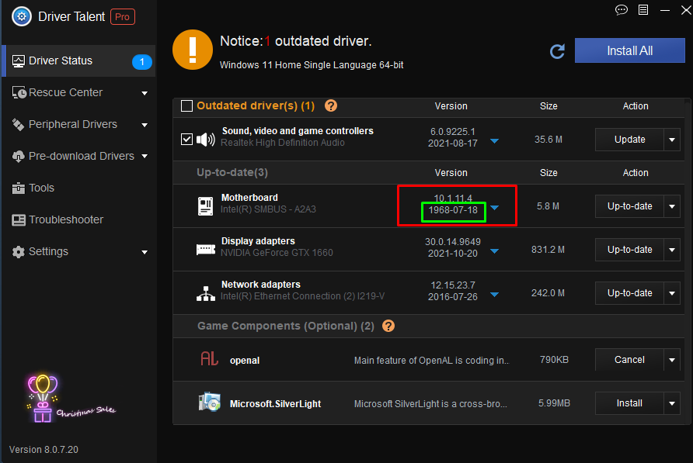
Task: Uncheck the Realtek High Definition Audio checkbox
Action: point(187,140)
